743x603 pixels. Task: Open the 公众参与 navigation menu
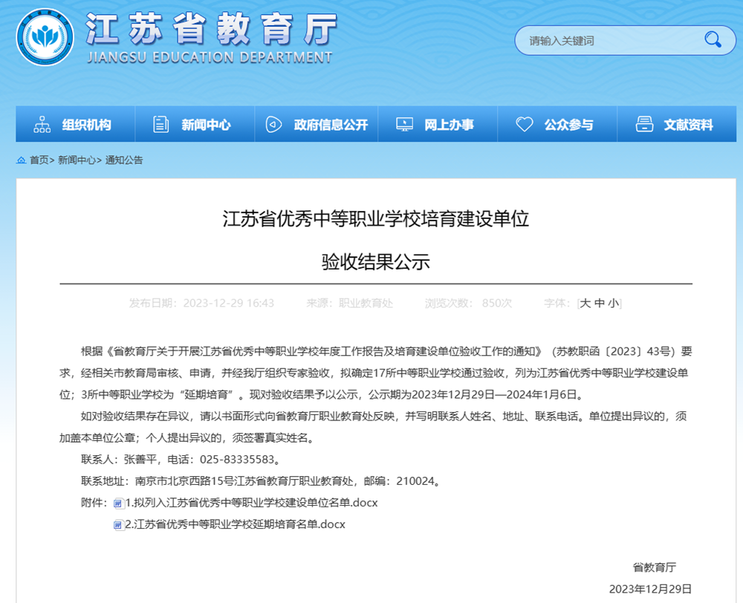[x=568, y=125]
